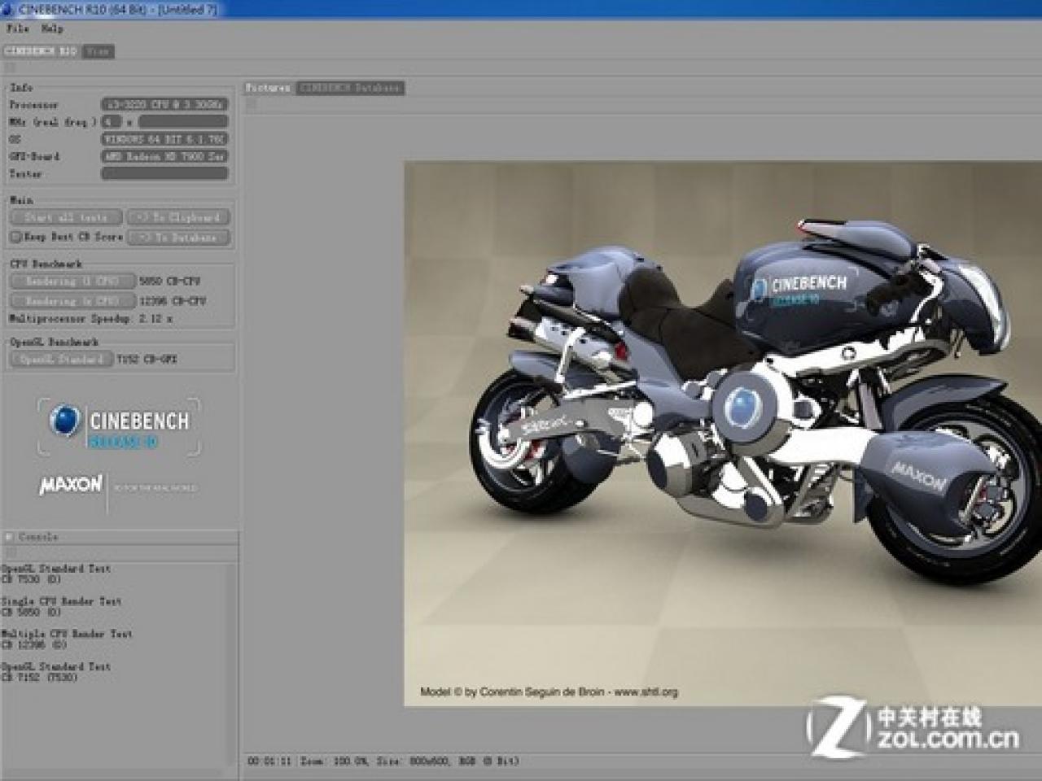This screenshot has width=1042, height=781.
Task: Click console line 'CB 7530 (0)'
Action: [x=31, y=579]
